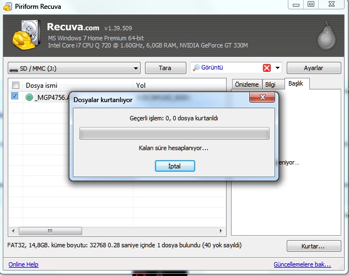Open Ayarlar settings button
The width and height of the screenshot is (349, 276).
(x=314, y=68)
